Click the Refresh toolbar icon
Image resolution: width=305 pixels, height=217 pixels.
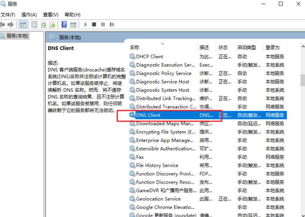(44, 24)
